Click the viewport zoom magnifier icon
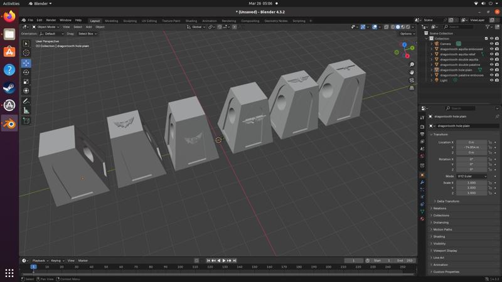Image resolution: width=502 pixels, height=282 pixels. (412, 65)
